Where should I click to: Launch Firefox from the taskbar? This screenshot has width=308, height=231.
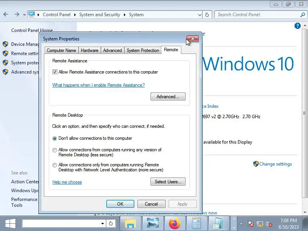coord(175,223)
